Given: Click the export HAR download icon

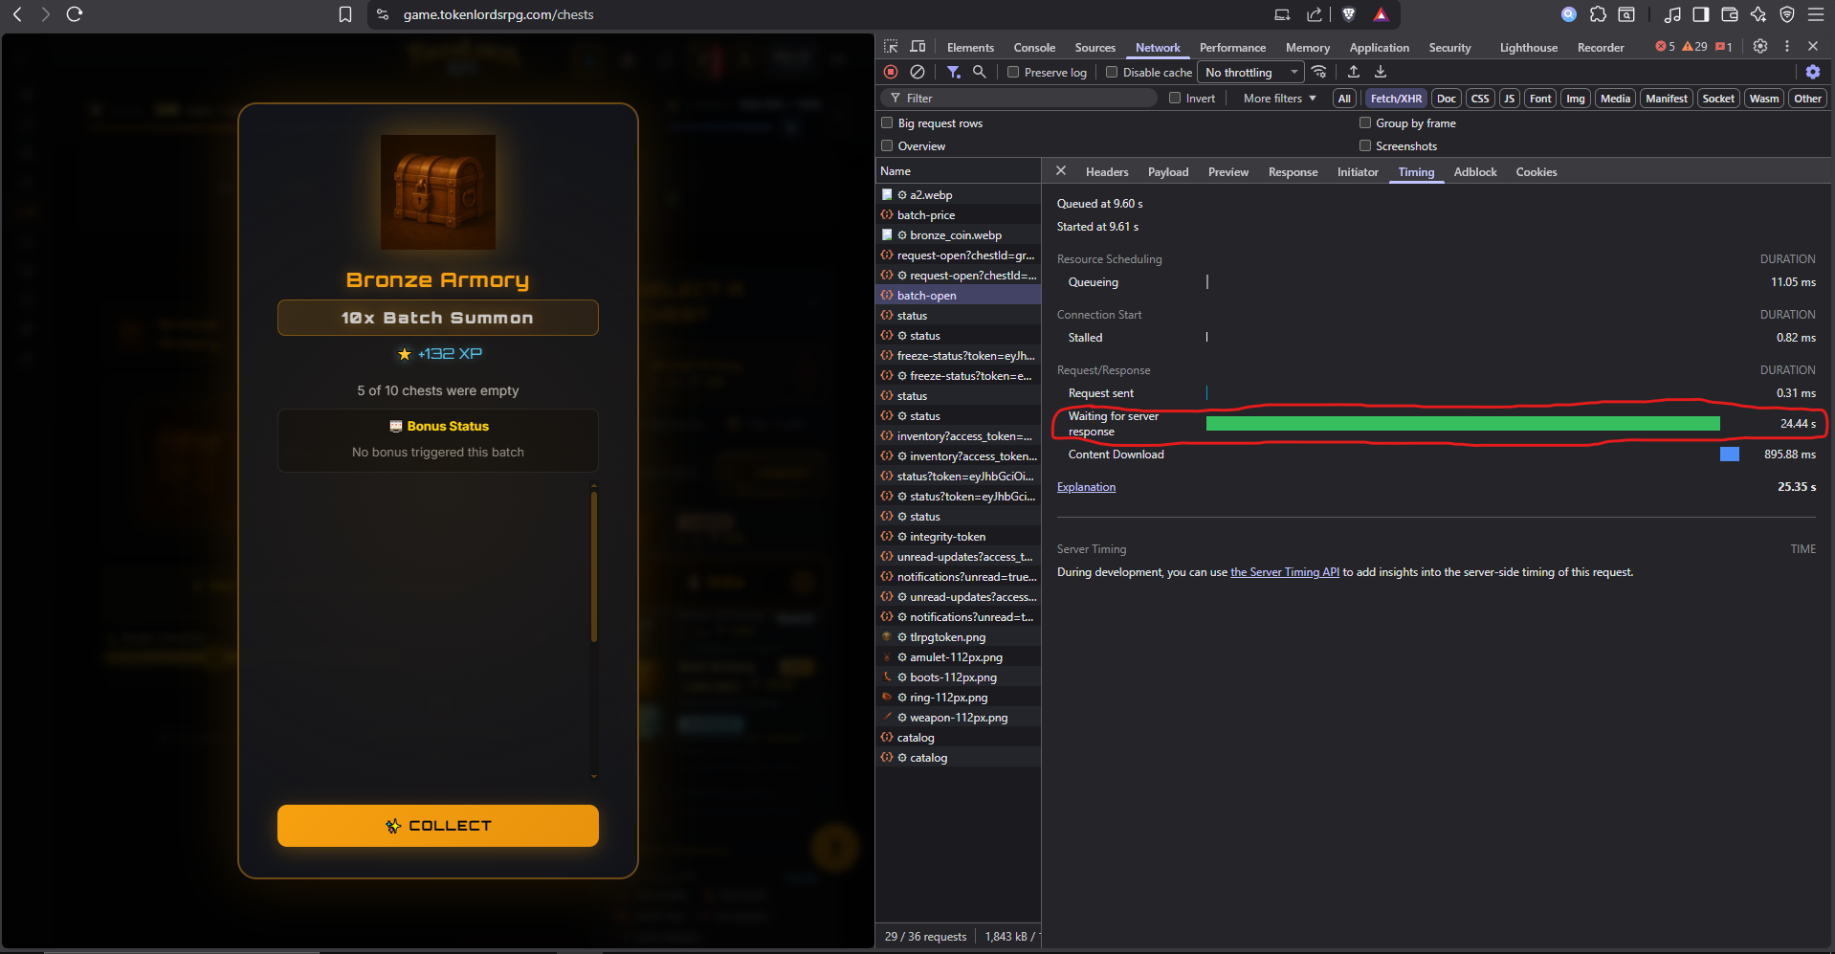Looking at the screenshot, I should (x=1380, y=72).
